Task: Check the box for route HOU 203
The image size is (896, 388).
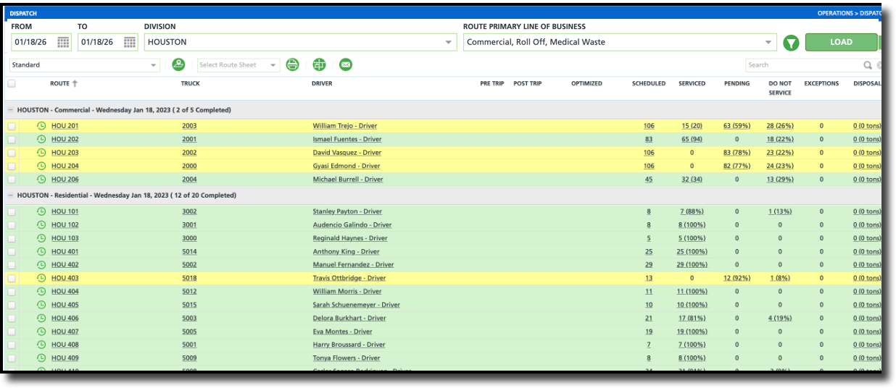Action: (x=11, y=153)
